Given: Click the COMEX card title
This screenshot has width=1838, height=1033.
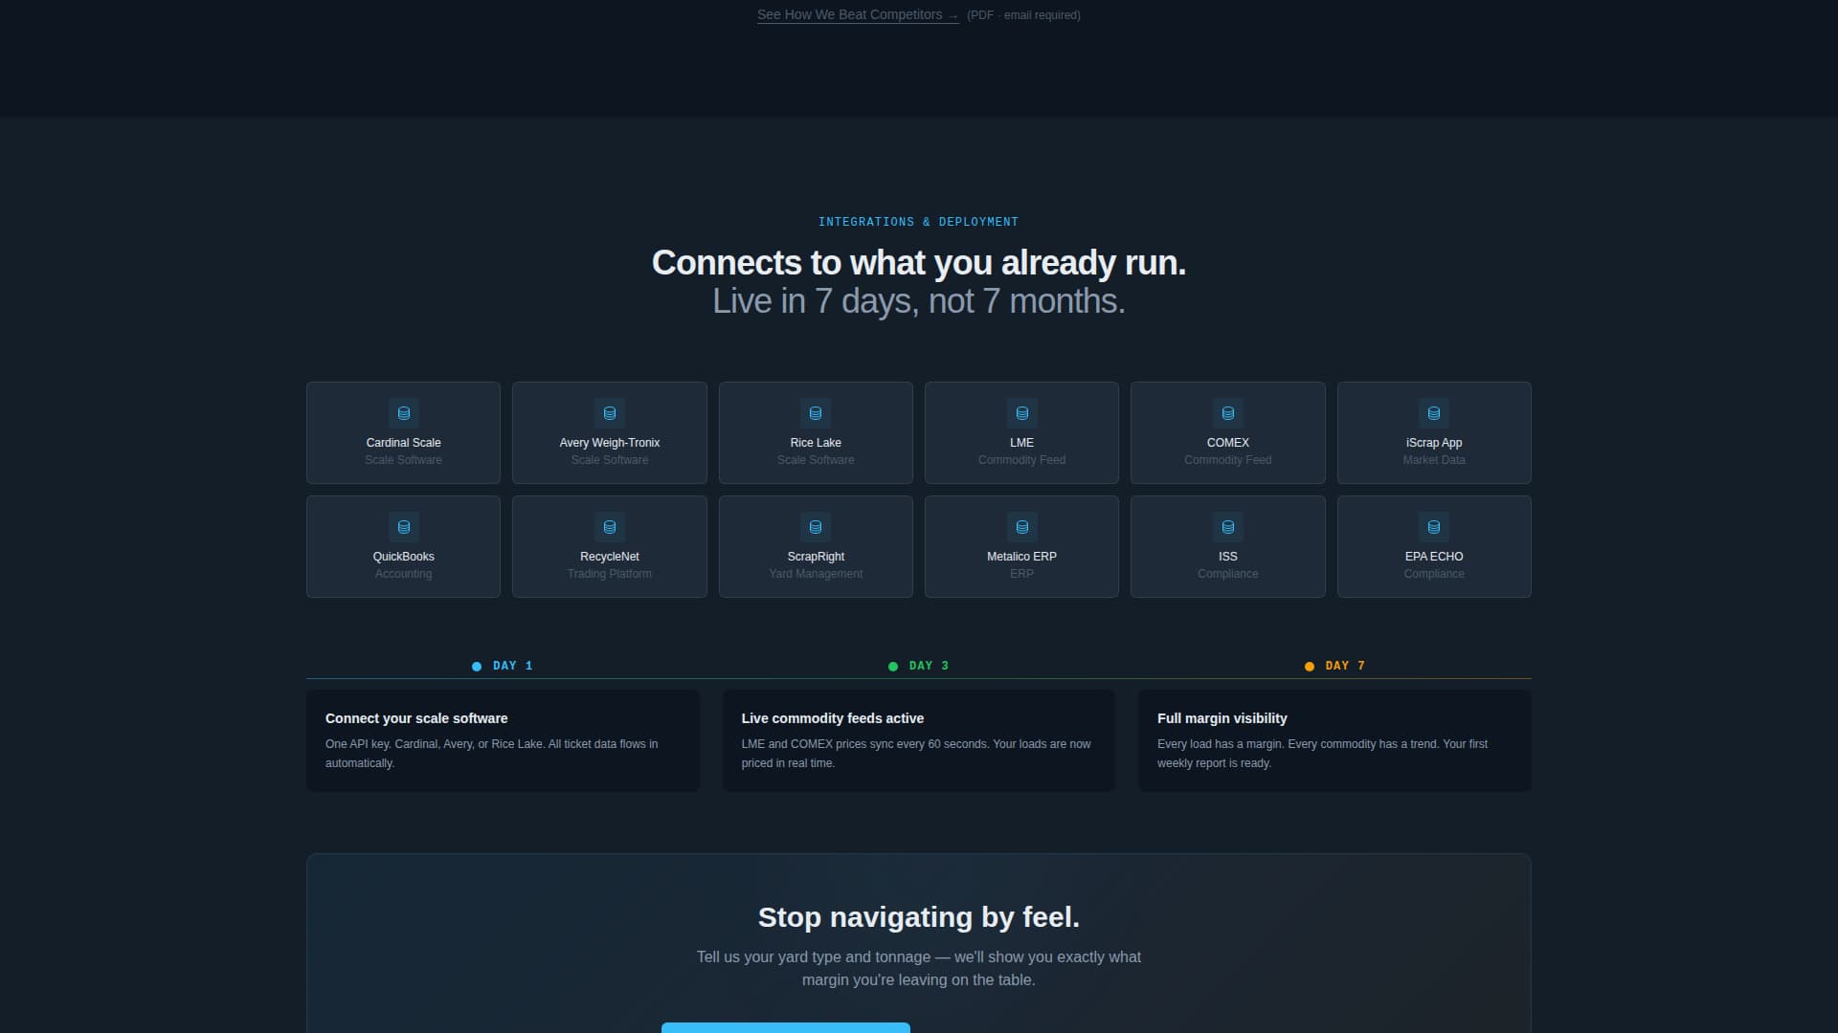Looking at the screenshot, I should coord(1228,443).
